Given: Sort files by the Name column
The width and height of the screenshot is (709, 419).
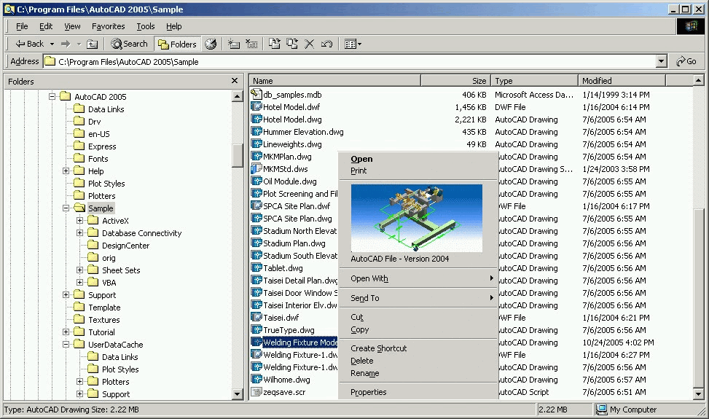Looking at the screenshot, I should (335, 81).
